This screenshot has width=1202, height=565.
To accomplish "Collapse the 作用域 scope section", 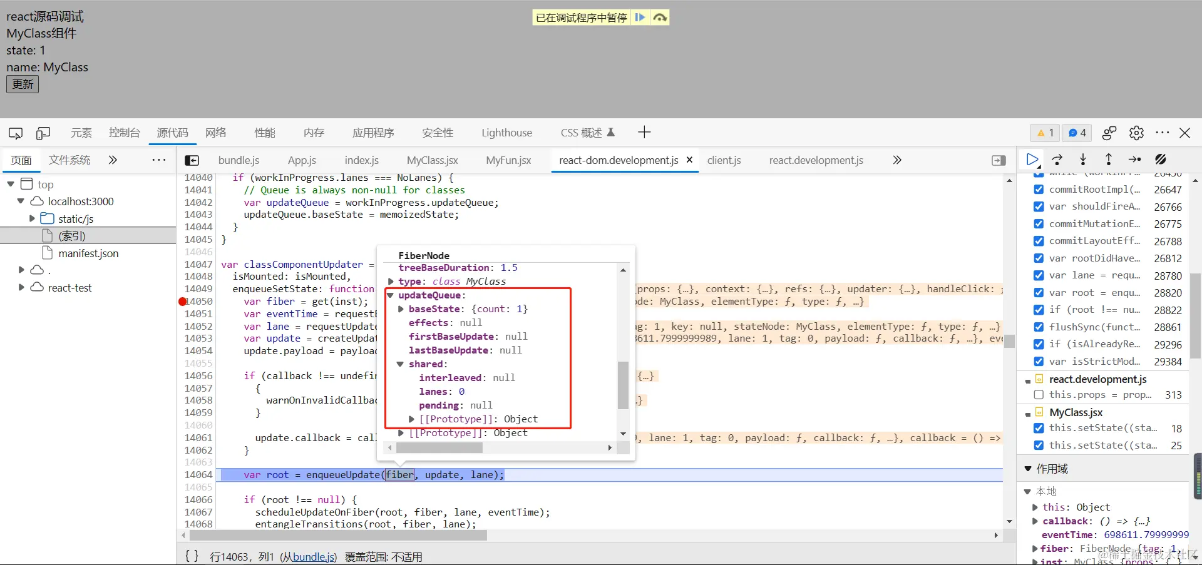I will (1028, 469).
